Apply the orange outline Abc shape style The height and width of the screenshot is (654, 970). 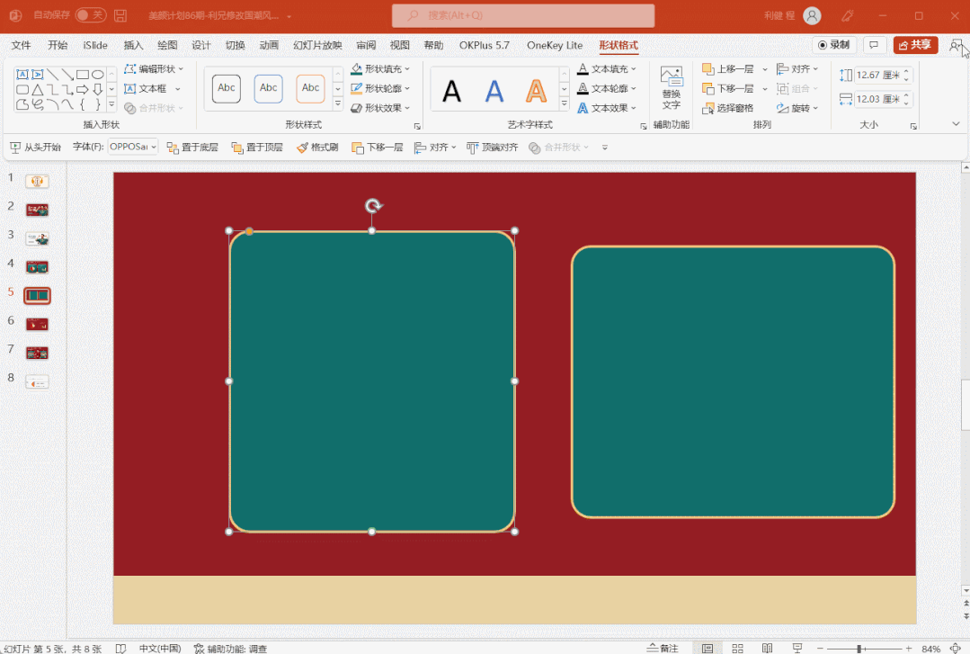[x=310, y=88]
